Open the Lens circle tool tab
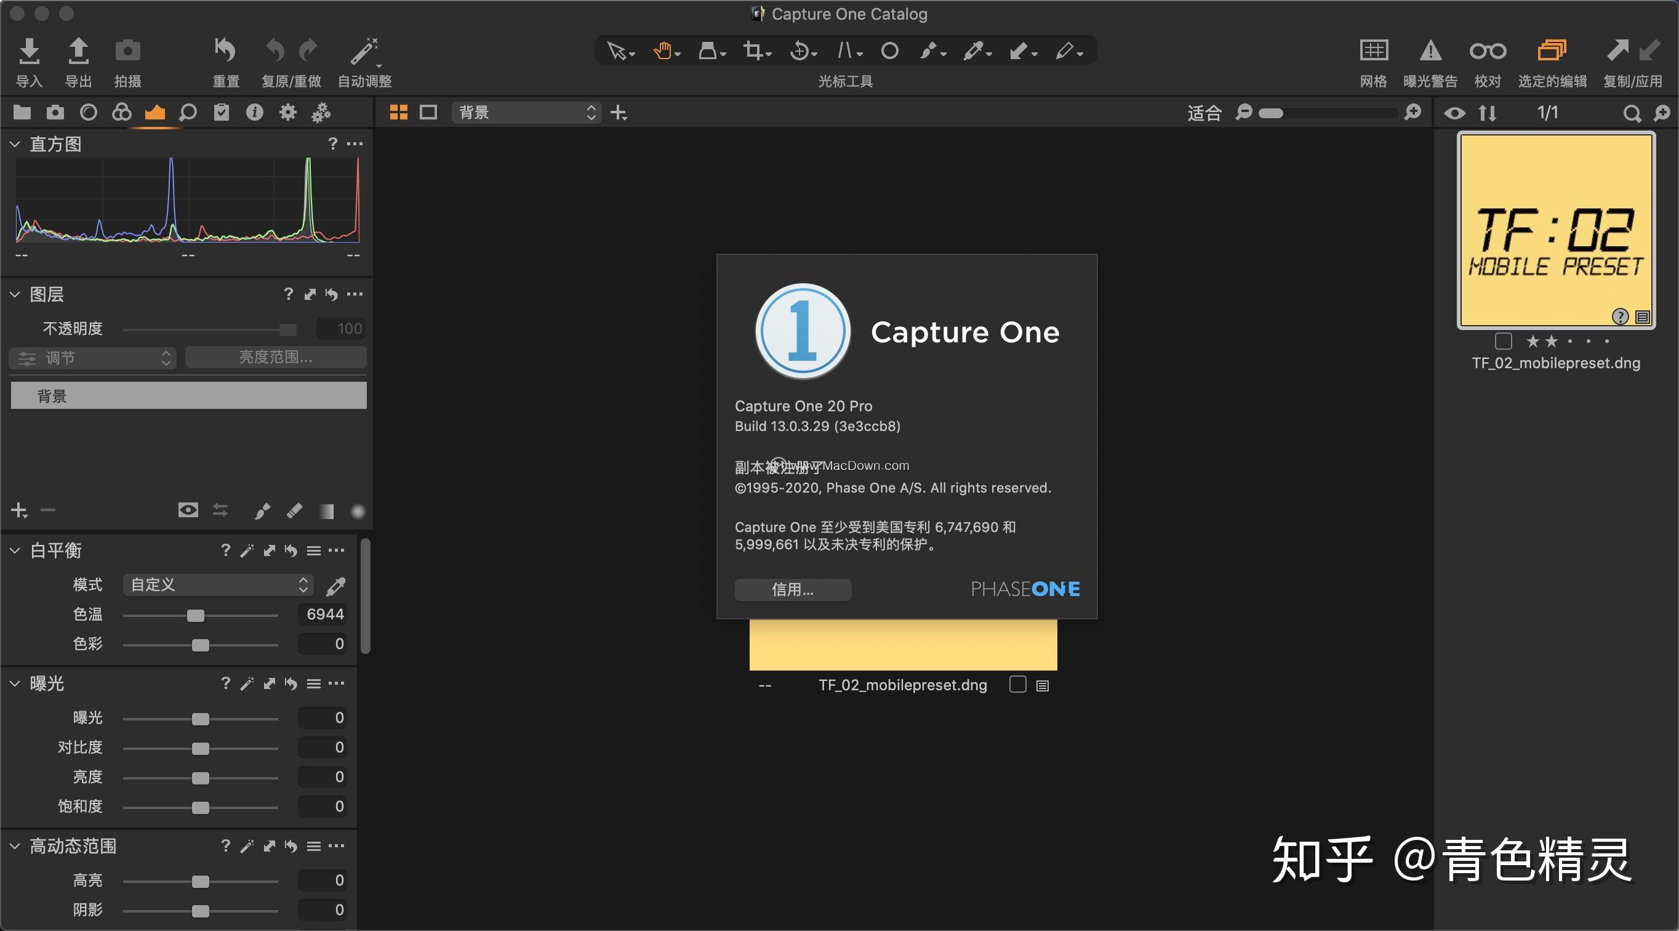This screenshot has height=931, width=1679. click(x=89, y=113)
